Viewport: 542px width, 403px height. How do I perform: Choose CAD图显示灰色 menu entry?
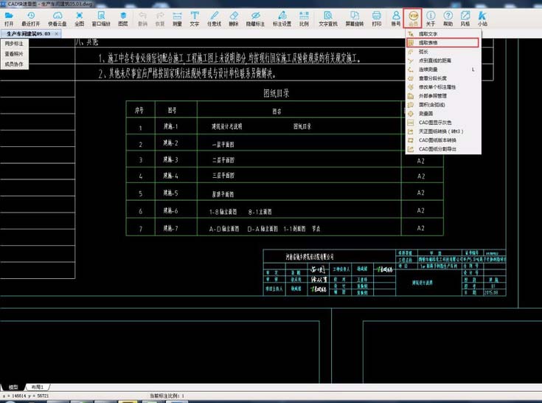point(443,123)
